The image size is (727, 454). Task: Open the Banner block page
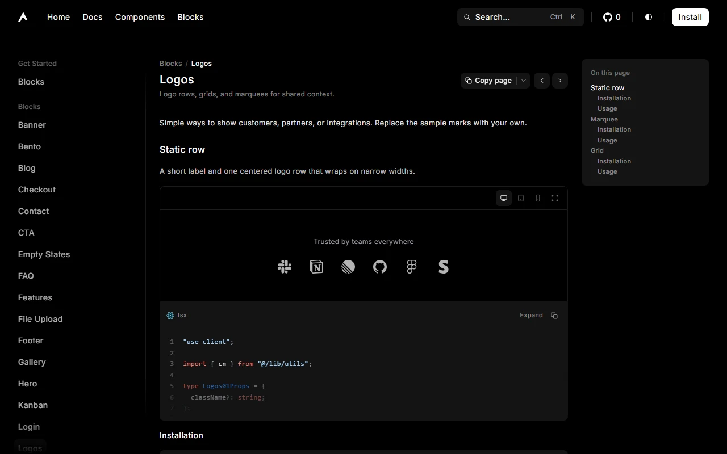(x=32, y=125)
